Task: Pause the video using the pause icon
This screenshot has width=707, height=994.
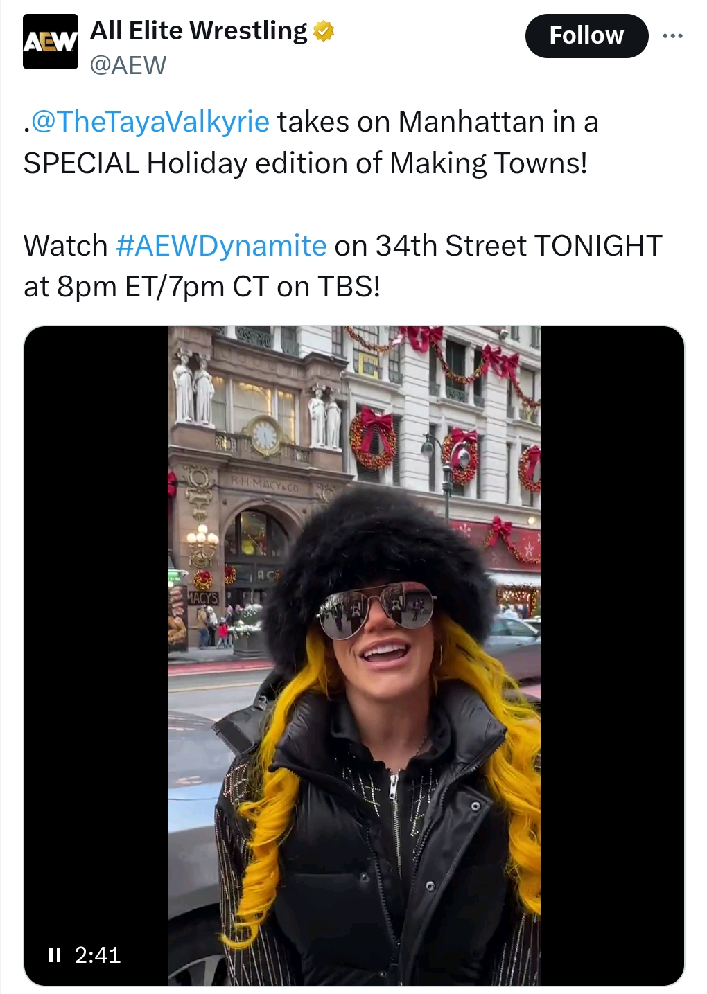Action: point(55,955)
